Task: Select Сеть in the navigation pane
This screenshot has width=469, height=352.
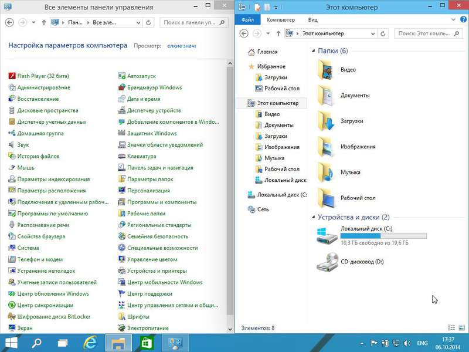Action: [263, 209]
